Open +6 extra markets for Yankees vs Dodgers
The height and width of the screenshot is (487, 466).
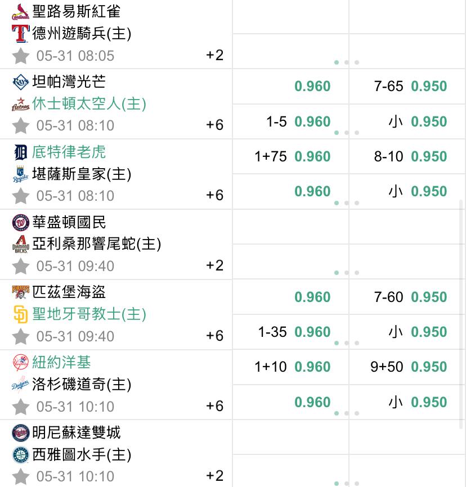pos(215,406)
